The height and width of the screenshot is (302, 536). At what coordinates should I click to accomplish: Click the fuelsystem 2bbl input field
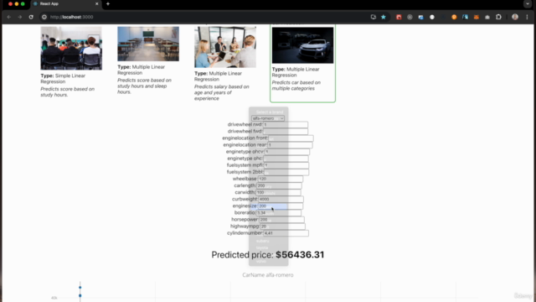[x=286, y=172]
